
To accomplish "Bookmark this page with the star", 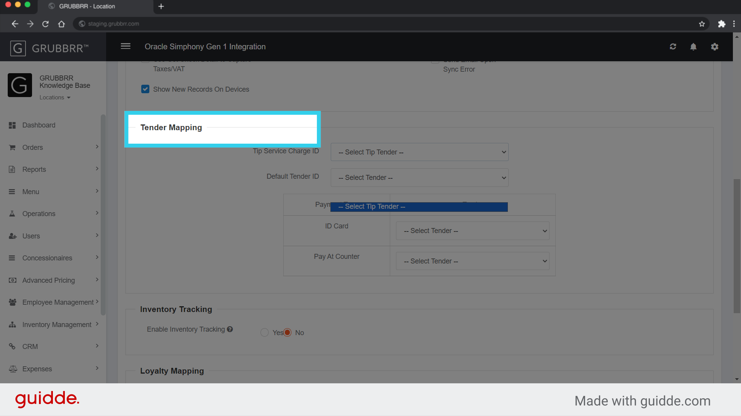I will point(702,24).
